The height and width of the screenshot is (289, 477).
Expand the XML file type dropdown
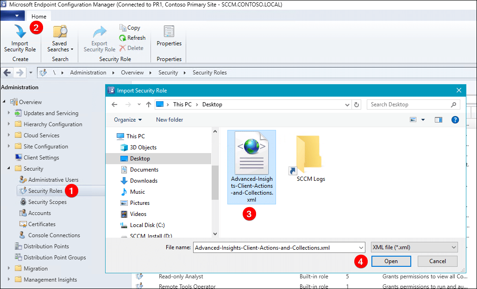[414, 247]
